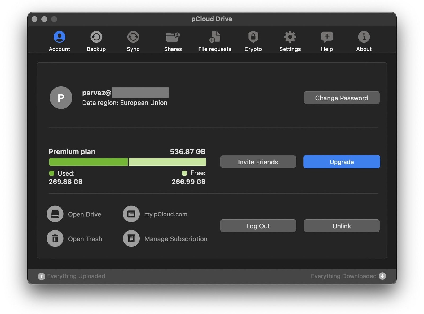Viewport: 424px width, 314px height.
Task: Click the Data region: European Union text
Action: pyautogui.click(x=125, y=103)
